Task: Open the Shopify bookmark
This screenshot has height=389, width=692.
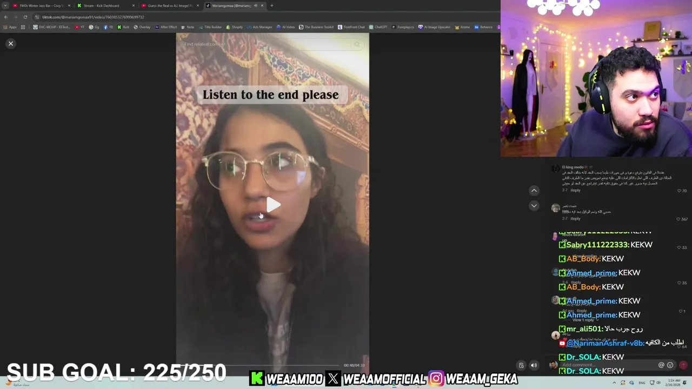Action: pyautogui.click(x=235, y=27)
